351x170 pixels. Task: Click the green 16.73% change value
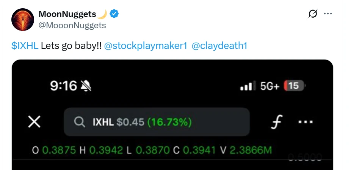[x=169, y=122]
